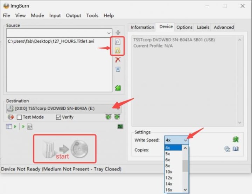Choose 16x write speed
The height and width of the screenshot is (194, 252).
(x=173, y=190)
